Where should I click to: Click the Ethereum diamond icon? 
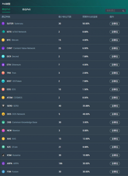click(3, 65)
